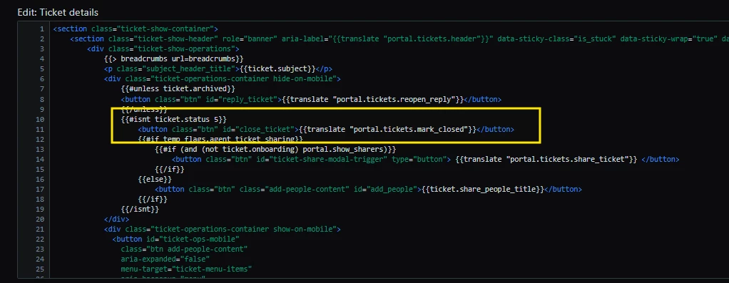Viewport: 729px width, 283px height.
Task: Click {{#unless ticket.archived}} statement
Action: tap(178, 89)
